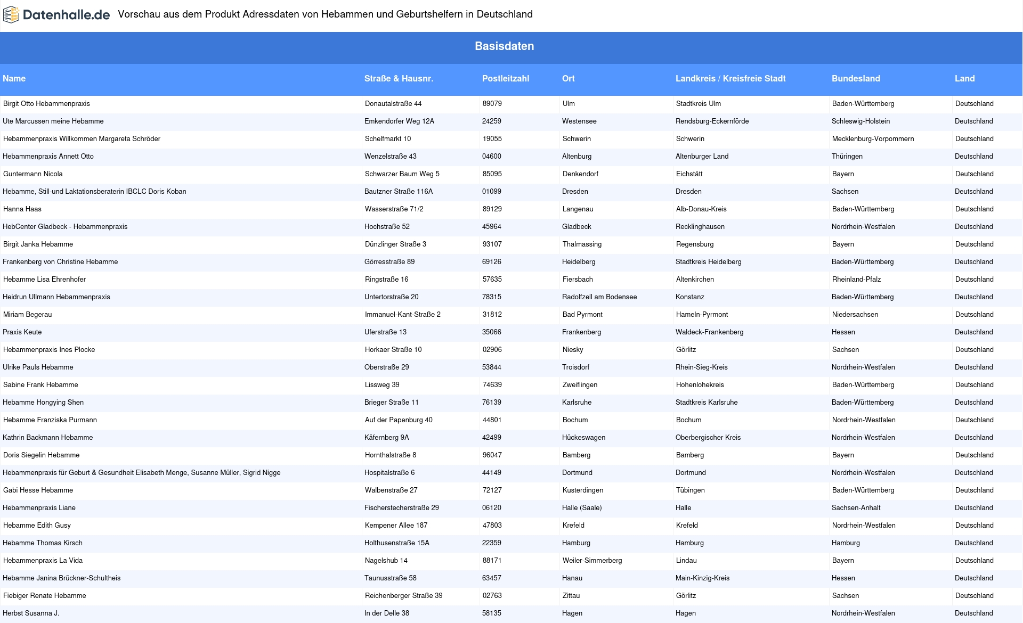The width and height of the screenshot is (1023, 623).
Task: Click the name Hebamme Thomas Kirsch
Action: 43,543
